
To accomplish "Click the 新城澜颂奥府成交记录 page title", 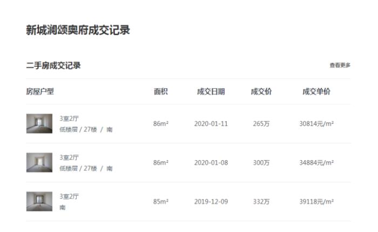I will (x=78, y=30).
